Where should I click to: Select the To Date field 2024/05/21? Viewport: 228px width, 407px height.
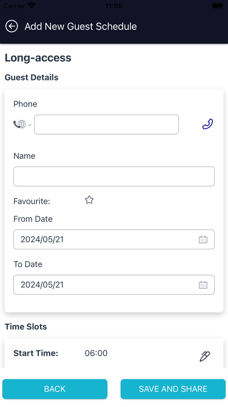(x=114, y=285)
